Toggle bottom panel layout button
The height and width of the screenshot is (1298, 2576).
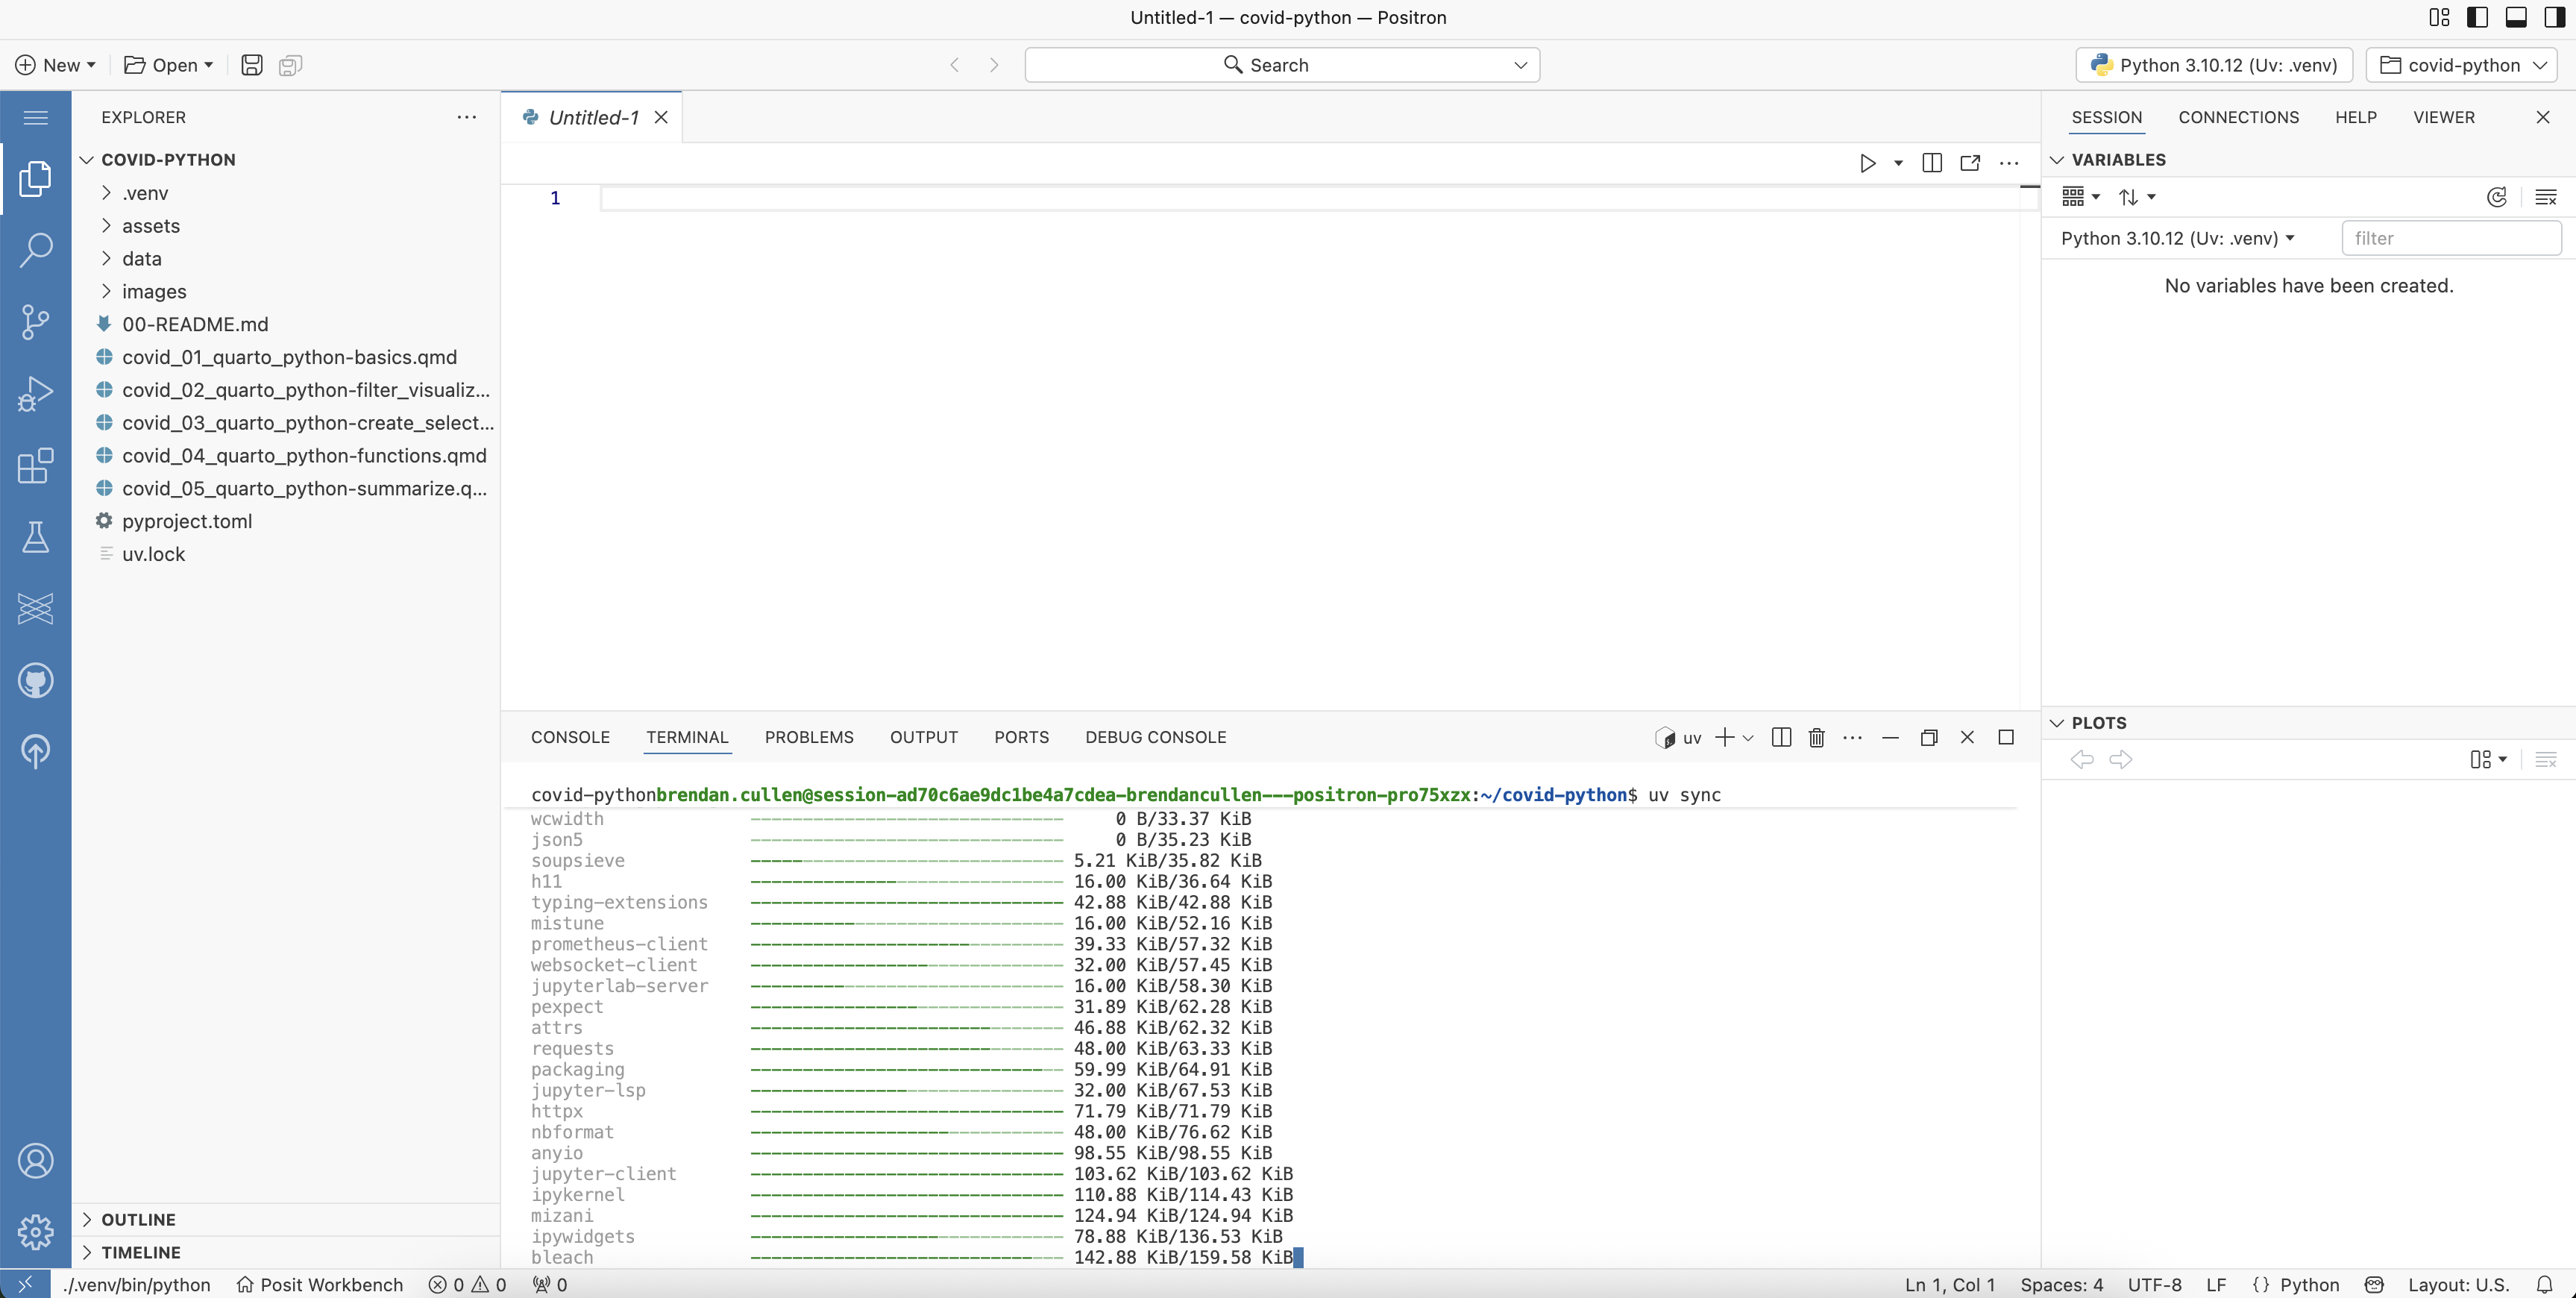pyautogui.click(x=2516, y=17)
